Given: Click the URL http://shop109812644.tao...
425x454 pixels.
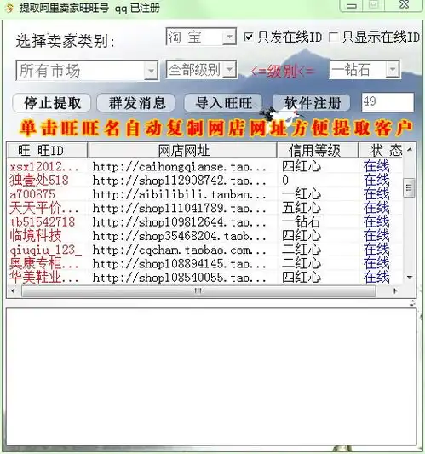Looking at the screenshot, I should (179, 222).
